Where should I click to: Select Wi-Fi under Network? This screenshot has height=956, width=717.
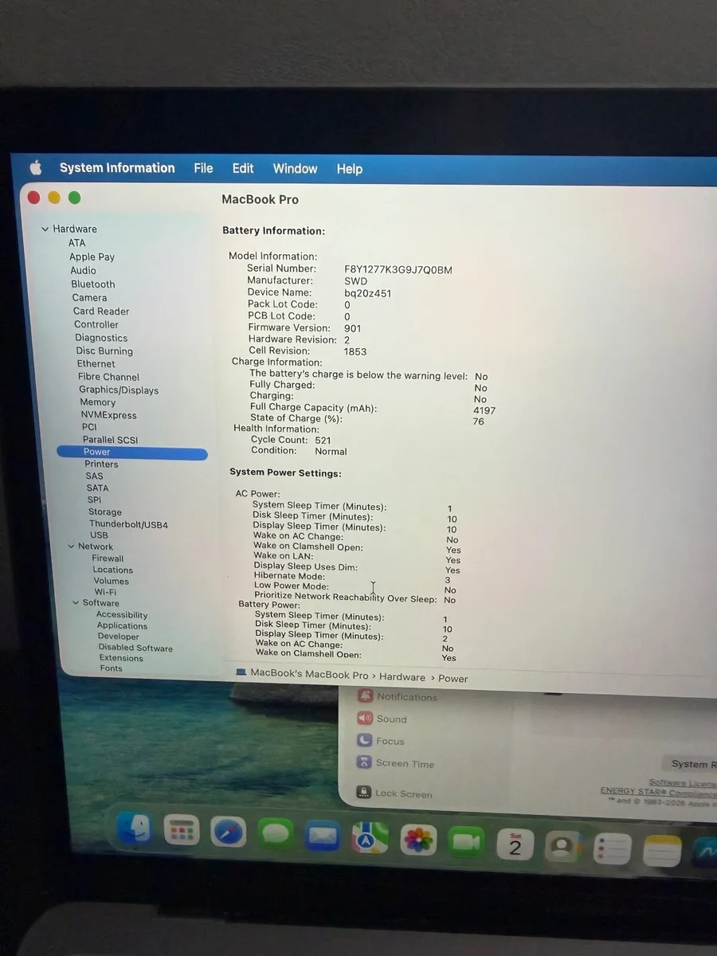click(x=105, y=592)
